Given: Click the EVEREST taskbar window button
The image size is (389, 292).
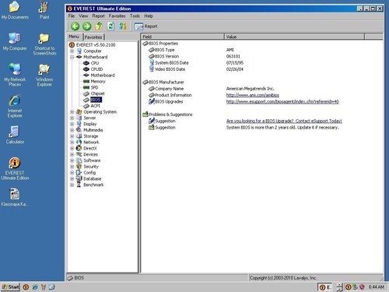Looking at the screenshot, I should 325,287.
